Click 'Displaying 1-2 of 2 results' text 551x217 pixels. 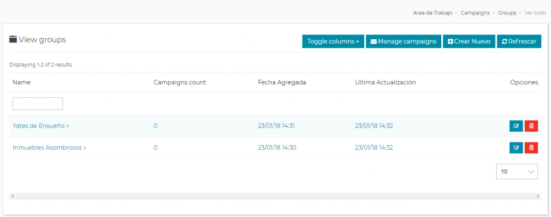(x=41, y=65)
